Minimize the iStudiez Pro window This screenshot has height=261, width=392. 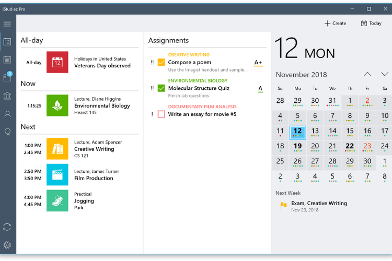(x=352, y=9)
